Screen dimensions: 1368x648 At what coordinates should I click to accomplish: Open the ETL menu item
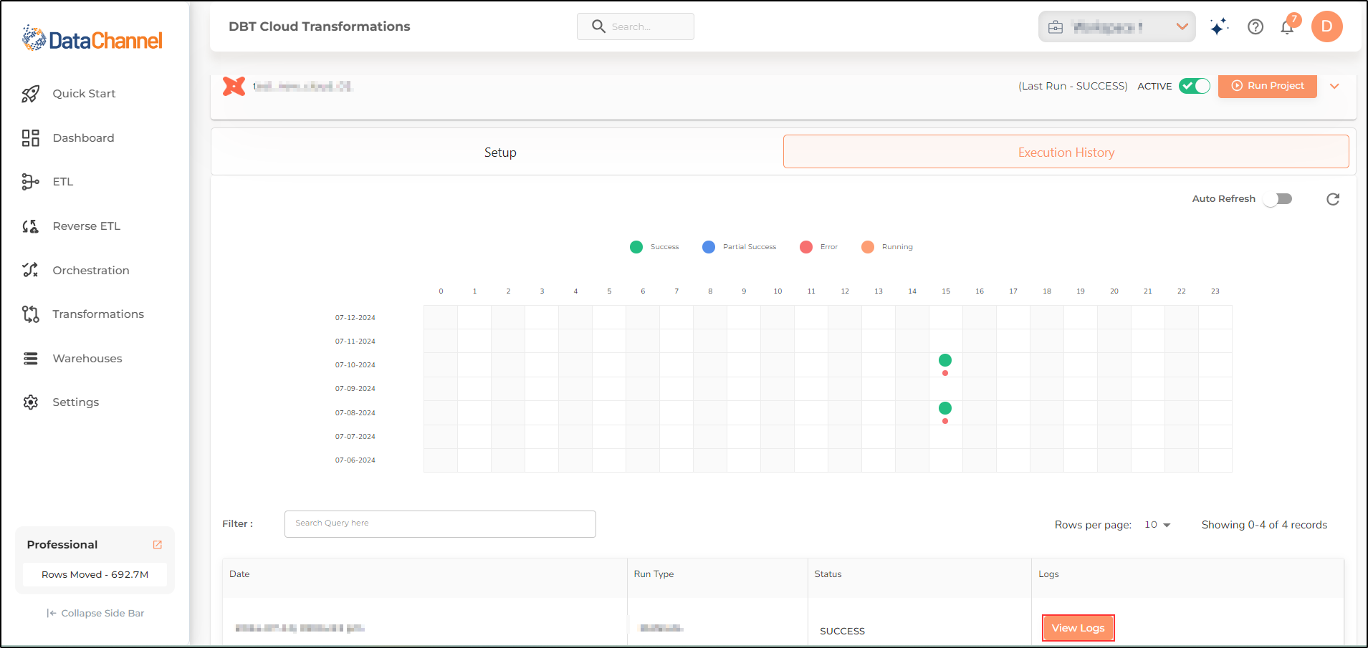[x=63, y=182]
